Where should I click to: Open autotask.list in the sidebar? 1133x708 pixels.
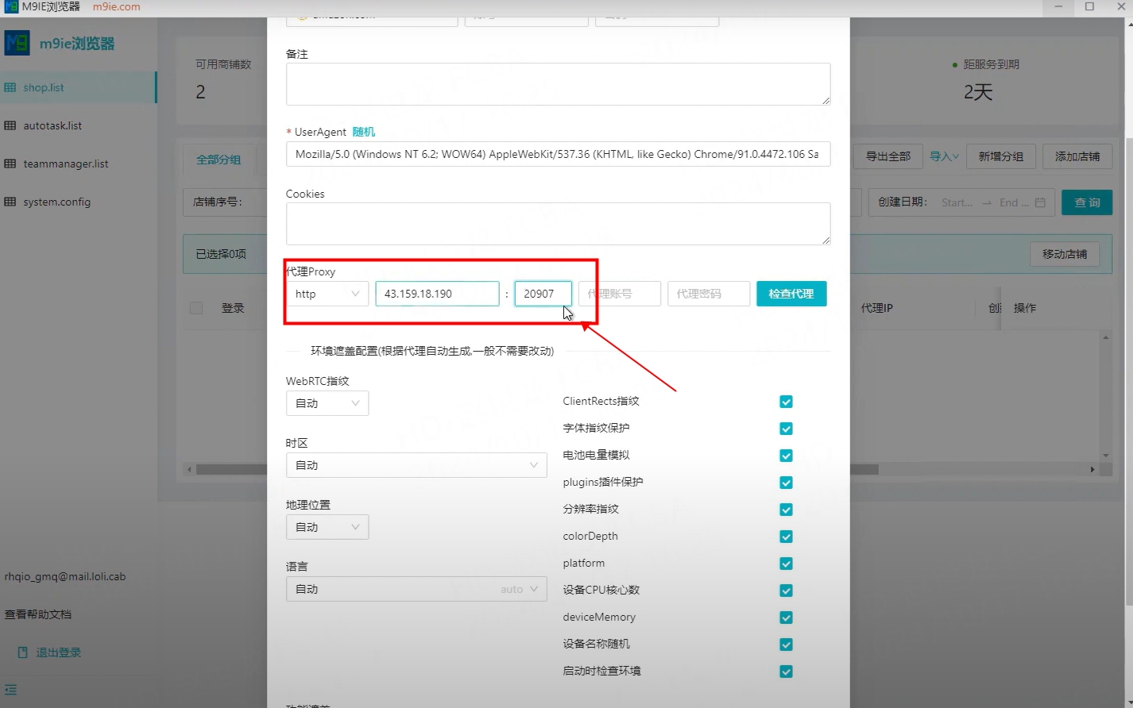(52, 125)
